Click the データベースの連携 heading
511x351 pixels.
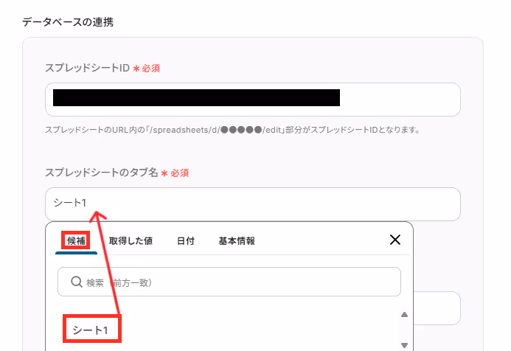click(x=68, y=22)
